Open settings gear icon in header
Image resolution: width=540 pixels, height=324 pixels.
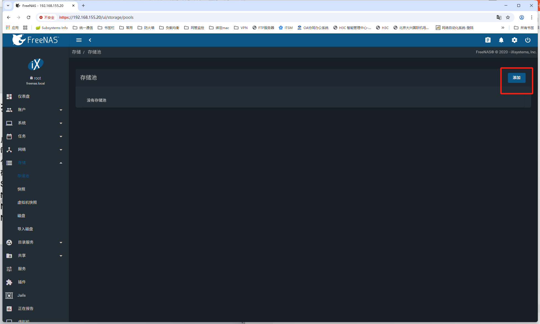[515, 40]
